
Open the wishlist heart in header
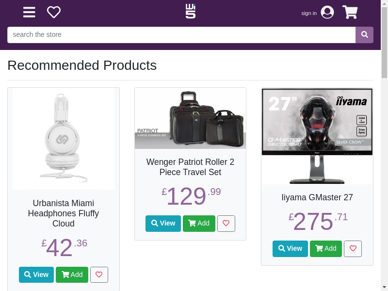point(54,12)
